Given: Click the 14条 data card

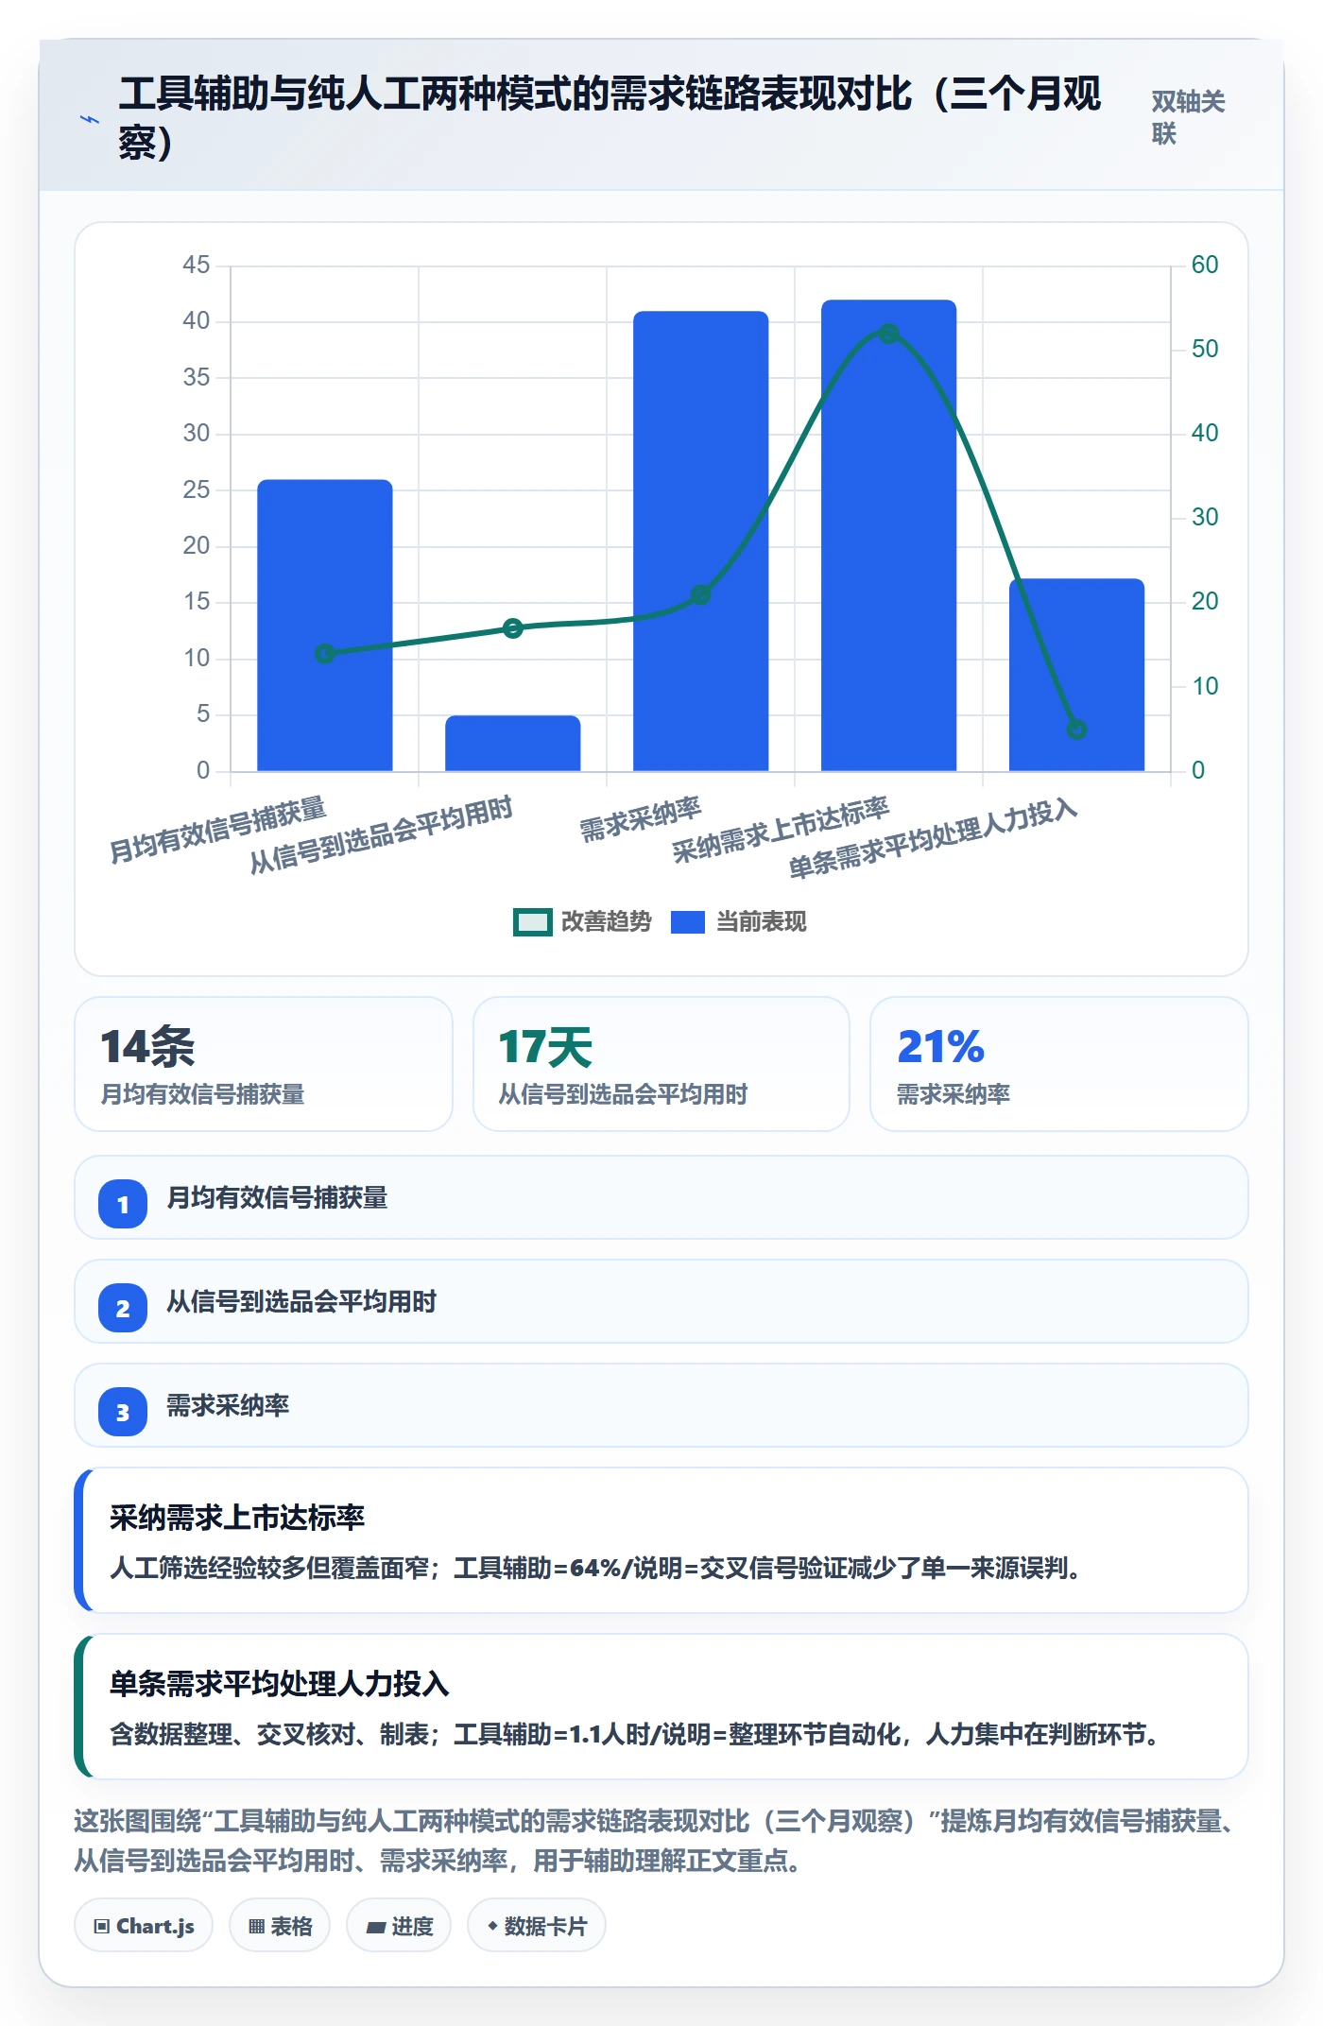Looking at the screenshot, I should pyautogui.click(x=264, y=1064).
